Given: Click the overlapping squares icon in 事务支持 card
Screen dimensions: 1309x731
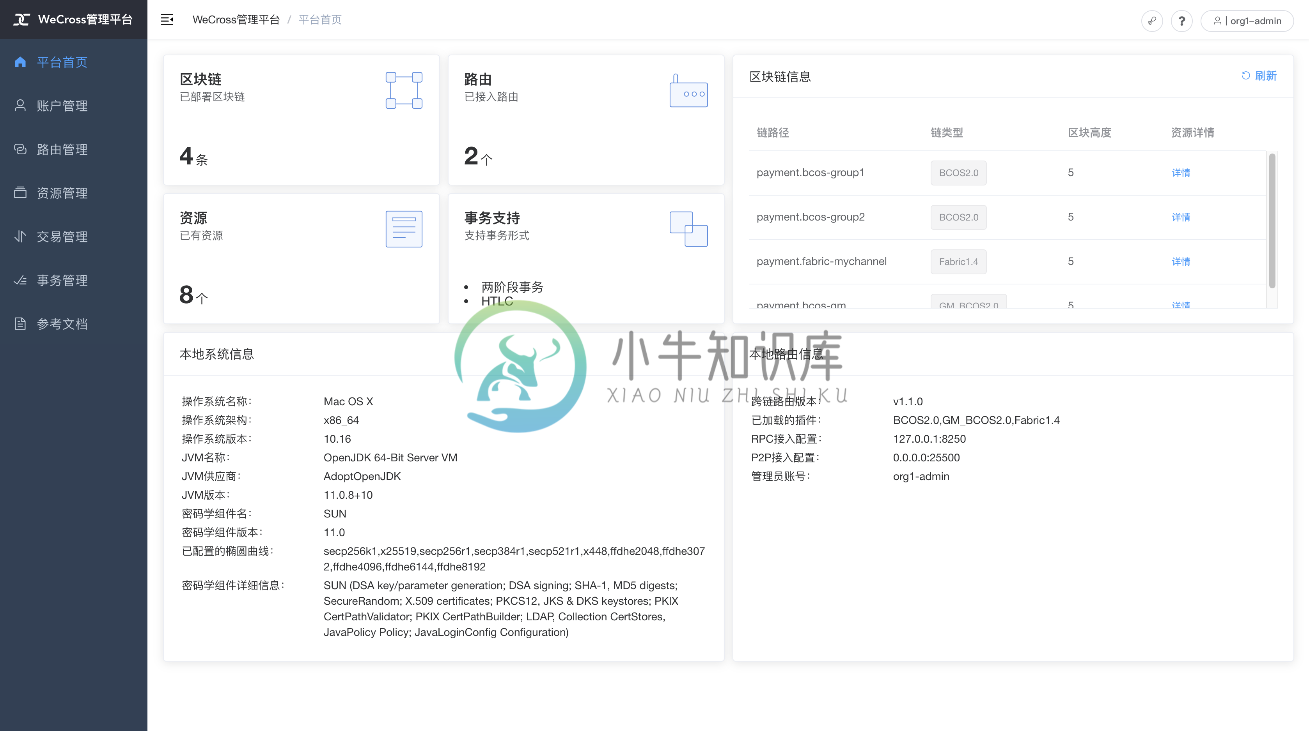Looking at the screenshot, I should pos(688,229).
